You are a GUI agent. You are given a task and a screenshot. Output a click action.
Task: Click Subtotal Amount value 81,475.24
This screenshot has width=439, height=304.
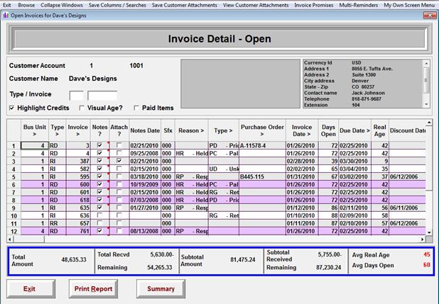click(243, 259)
